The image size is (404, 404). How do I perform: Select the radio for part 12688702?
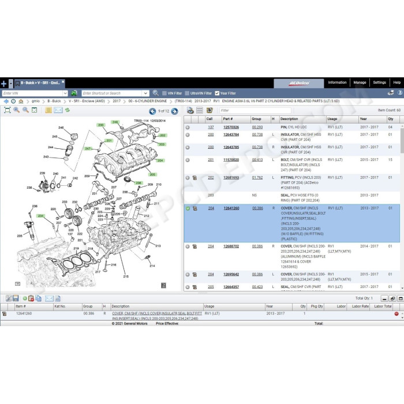coord(188,246)
